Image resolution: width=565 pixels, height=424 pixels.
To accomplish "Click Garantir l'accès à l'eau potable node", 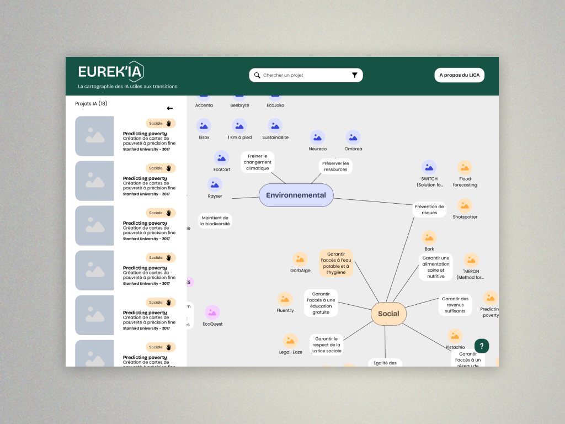I will coord(336,263).
